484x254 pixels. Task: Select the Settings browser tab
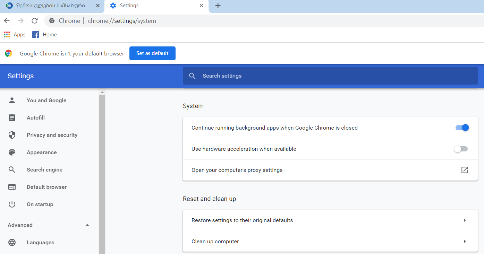pyautogui.click(x=157, y=6)
